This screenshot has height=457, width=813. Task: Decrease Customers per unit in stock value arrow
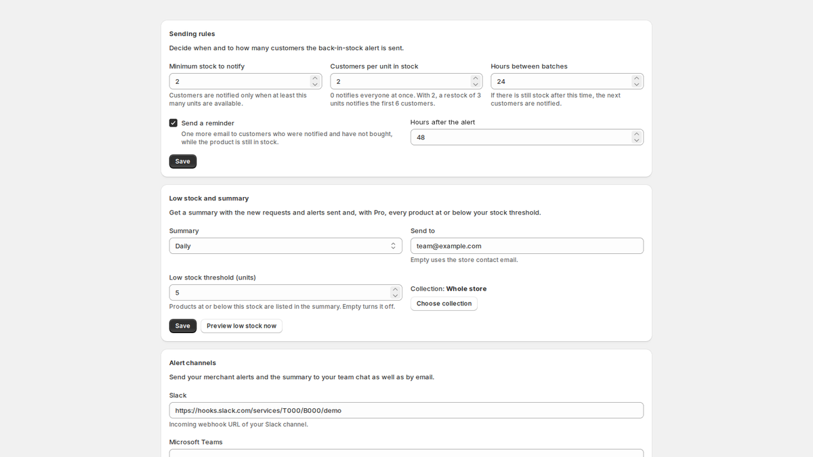[476, 85]
